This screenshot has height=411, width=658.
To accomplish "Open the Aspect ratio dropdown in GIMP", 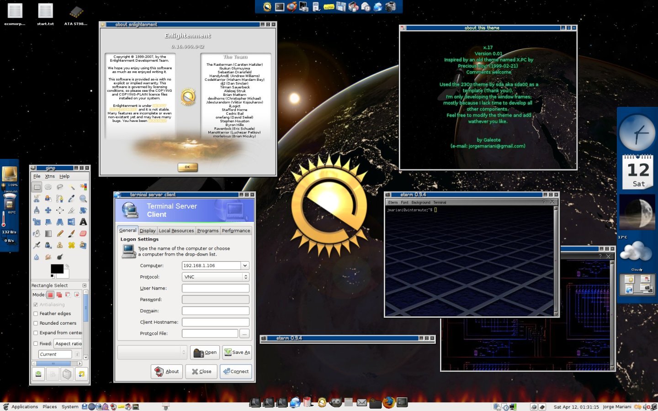I will click(x=68, y=343).
